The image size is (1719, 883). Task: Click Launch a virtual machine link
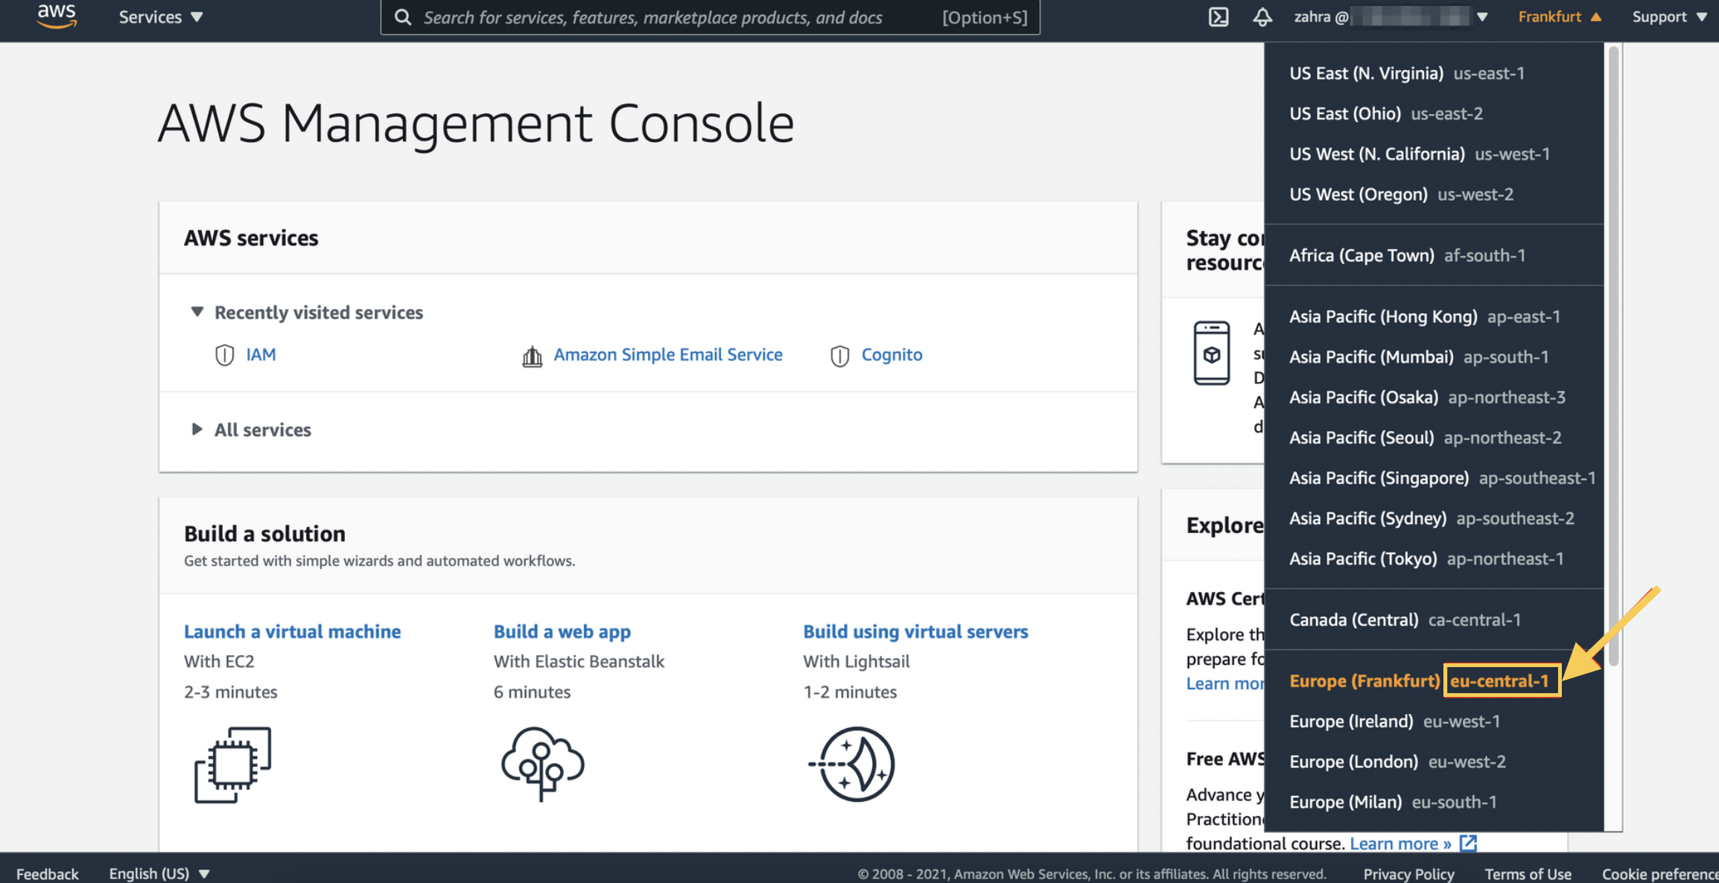292,631
